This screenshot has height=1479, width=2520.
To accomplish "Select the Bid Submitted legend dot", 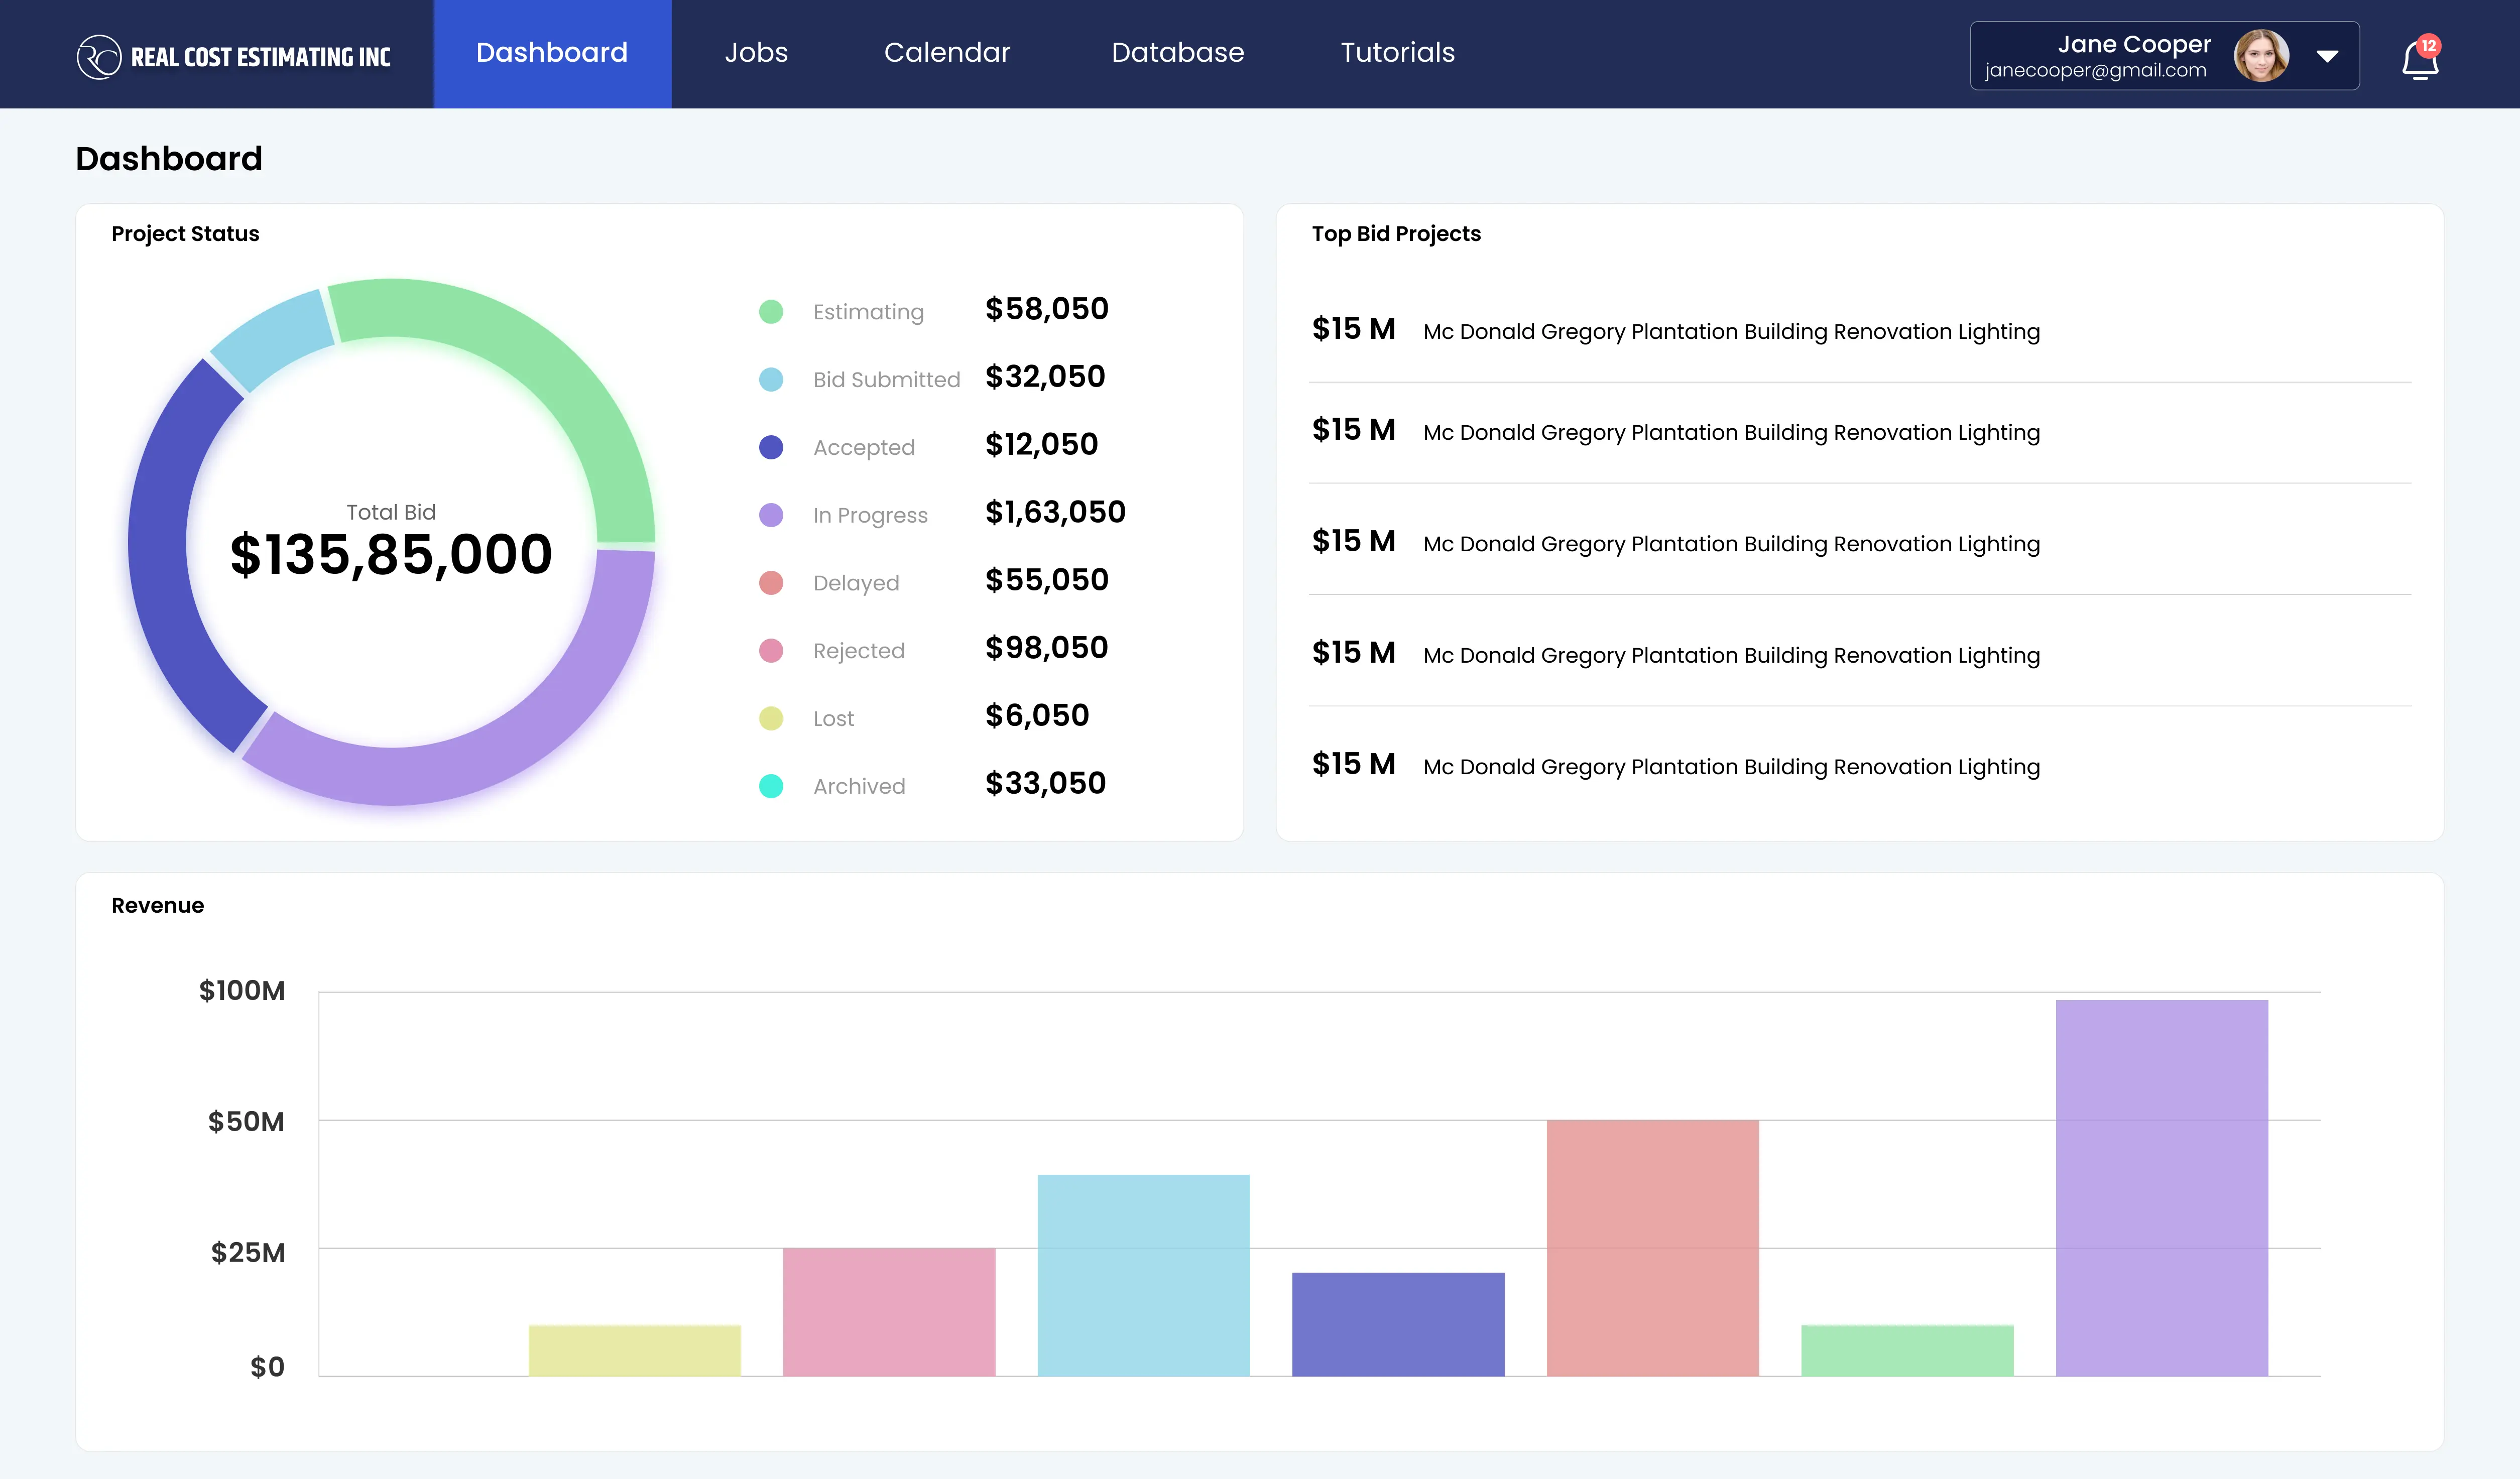I will point(770,379).
